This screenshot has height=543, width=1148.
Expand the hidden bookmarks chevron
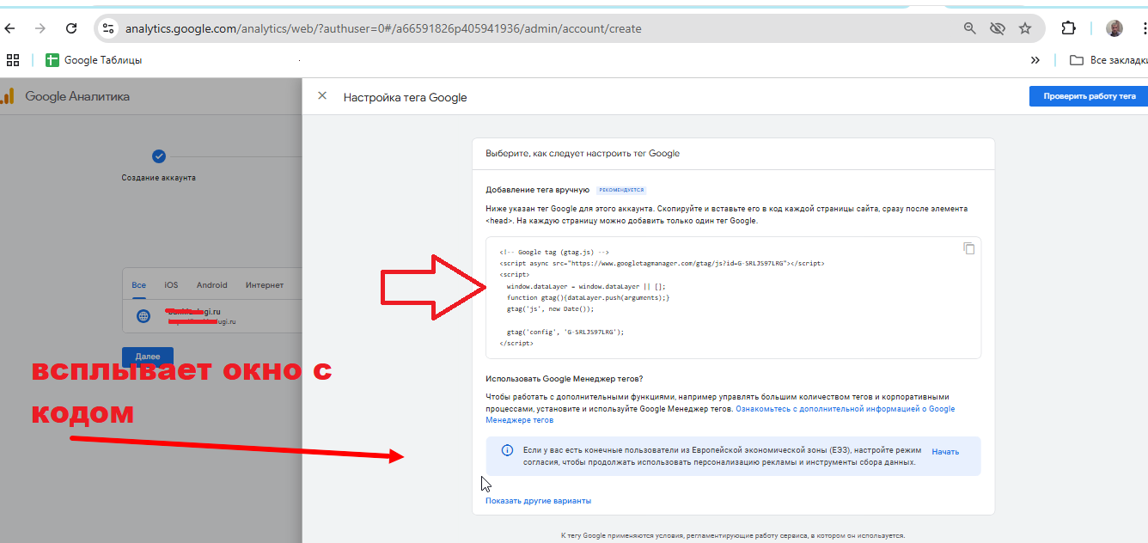click(x=1035, y=60)
